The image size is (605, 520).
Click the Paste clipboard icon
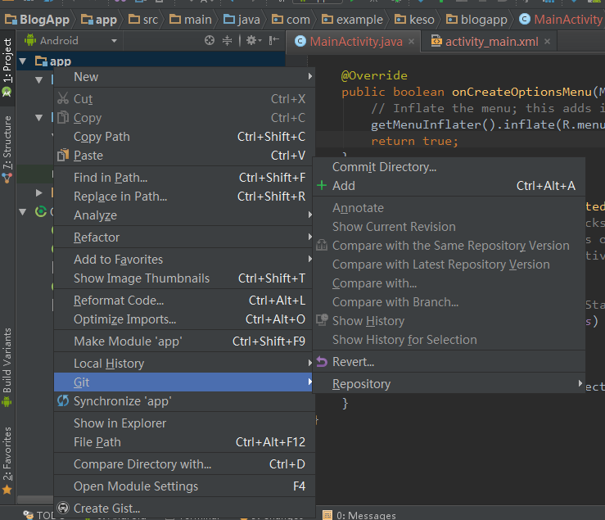coord(63,156)
